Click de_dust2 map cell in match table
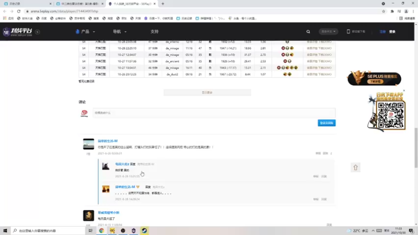Image resolution: width=418 pixels, height=235 pixels. click(x=172, y=74)
